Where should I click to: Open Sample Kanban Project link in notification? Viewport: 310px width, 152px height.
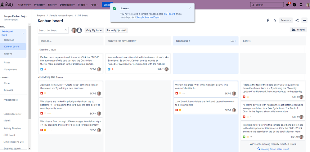pos(148,17)
